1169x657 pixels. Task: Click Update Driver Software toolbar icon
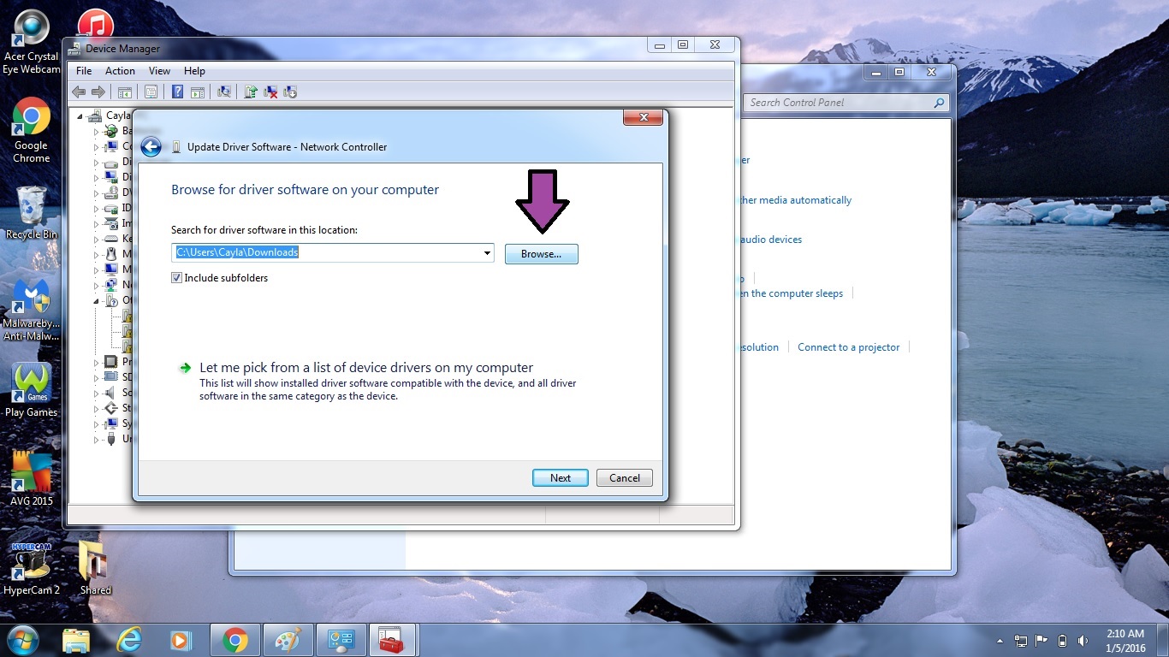[x=251, y=92]
